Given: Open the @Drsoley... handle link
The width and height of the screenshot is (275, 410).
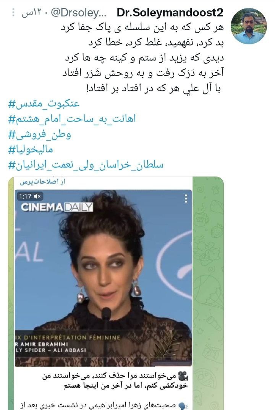Looking at the screenshot, I should 78,13.
